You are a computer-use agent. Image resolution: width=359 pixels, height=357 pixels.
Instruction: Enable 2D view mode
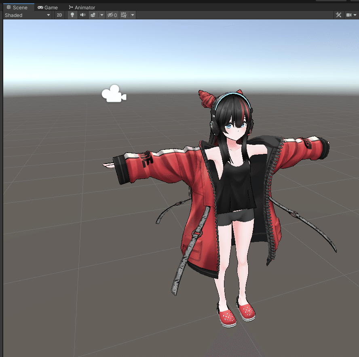click(x=59, y=15)
